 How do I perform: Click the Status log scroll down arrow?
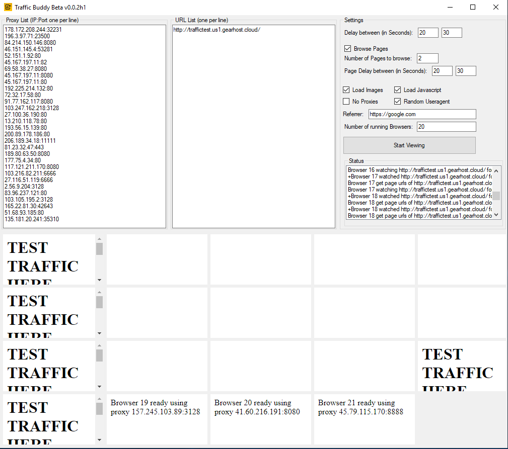496,215
